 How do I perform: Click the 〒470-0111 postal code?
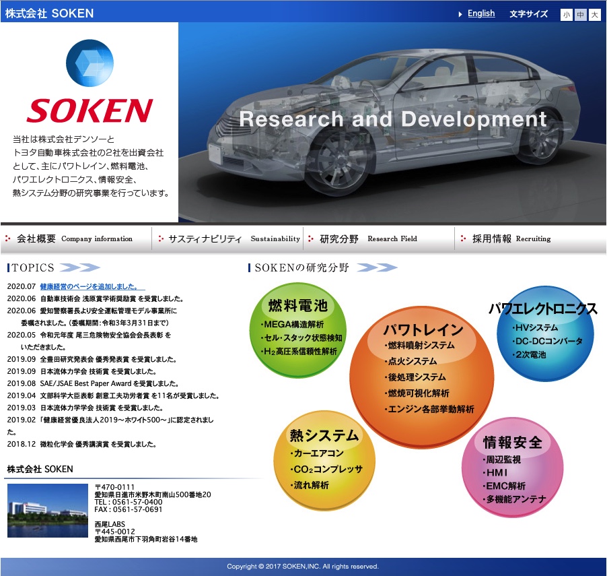pyautogui.click(x=114, y=487)
